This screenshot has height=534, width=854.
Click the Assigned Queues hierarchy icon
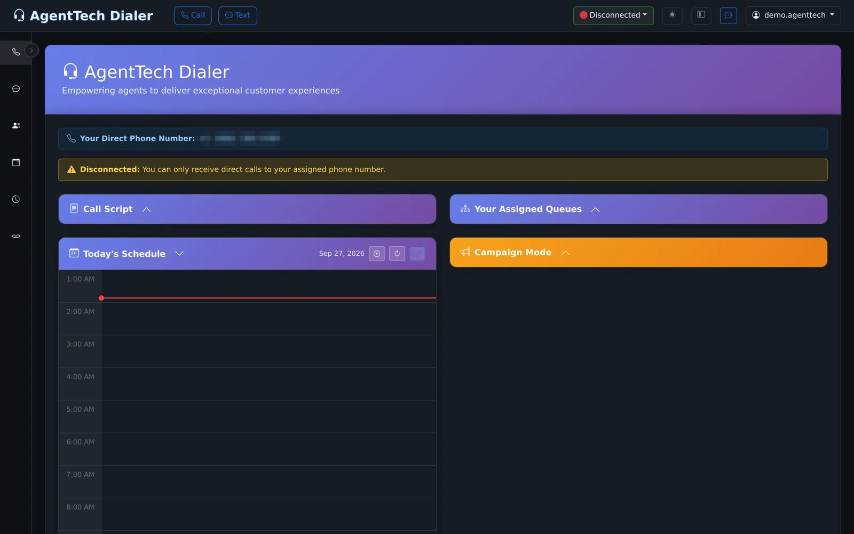coord(465,209)
